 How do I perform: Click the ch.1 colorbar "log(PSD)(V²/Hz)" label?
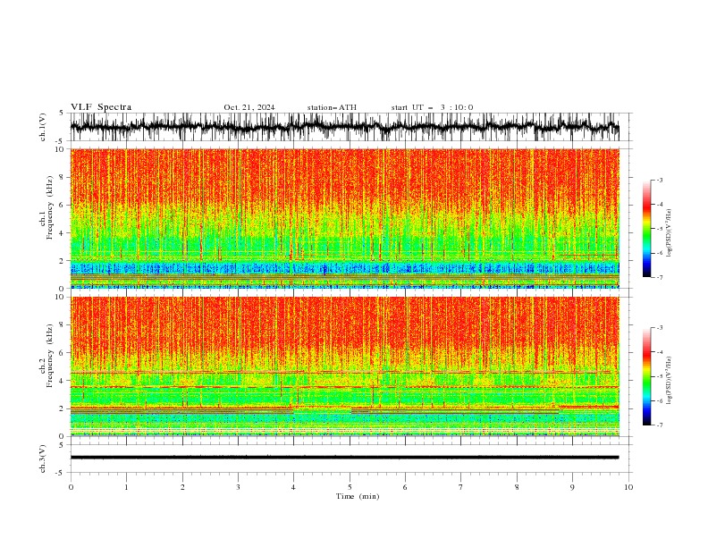[670, 233]
